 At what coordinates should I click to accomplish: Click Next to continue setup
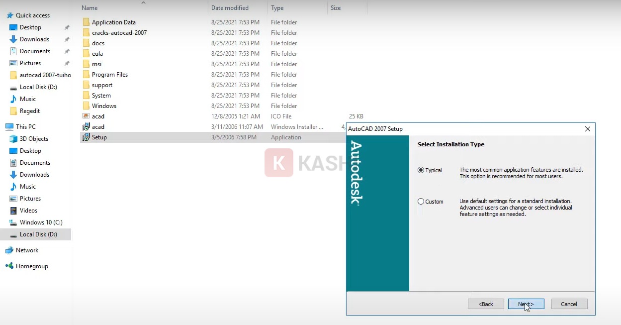tap(526, 304)
